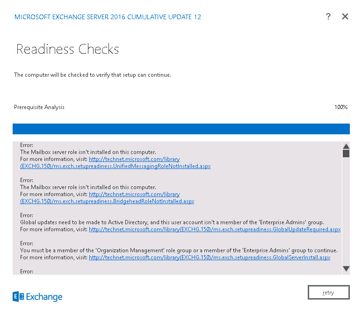Click the Cumulative Update 12 window title
Image resolution: width=362 pixels, height=315 pixels.
click(x=108, y=17)
